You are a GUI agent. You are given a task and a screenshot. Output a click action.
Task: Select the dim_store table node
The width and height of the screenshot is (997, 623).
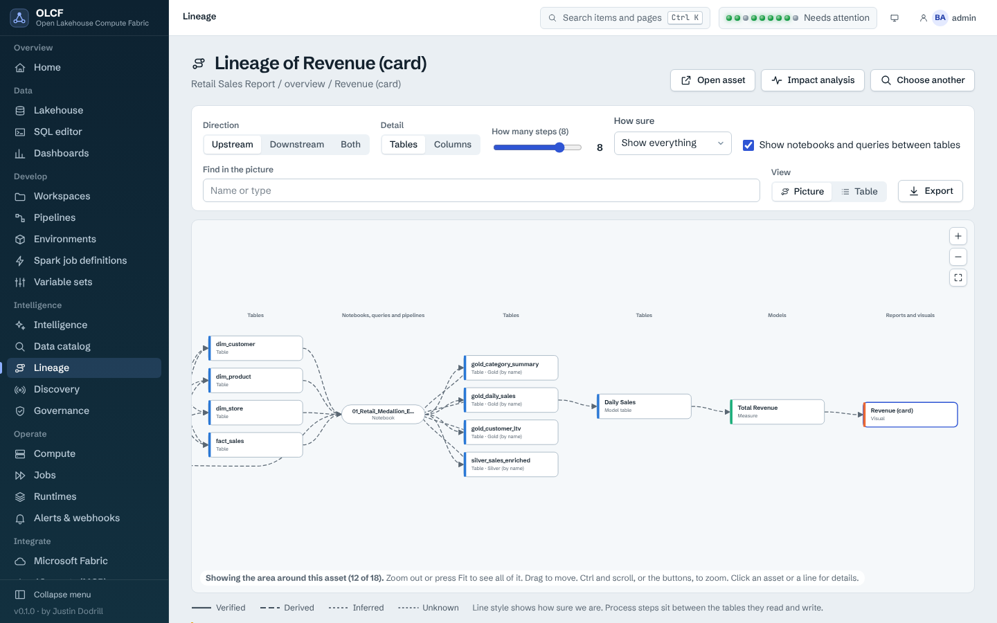pyautogui.click(x=255, y=413)
